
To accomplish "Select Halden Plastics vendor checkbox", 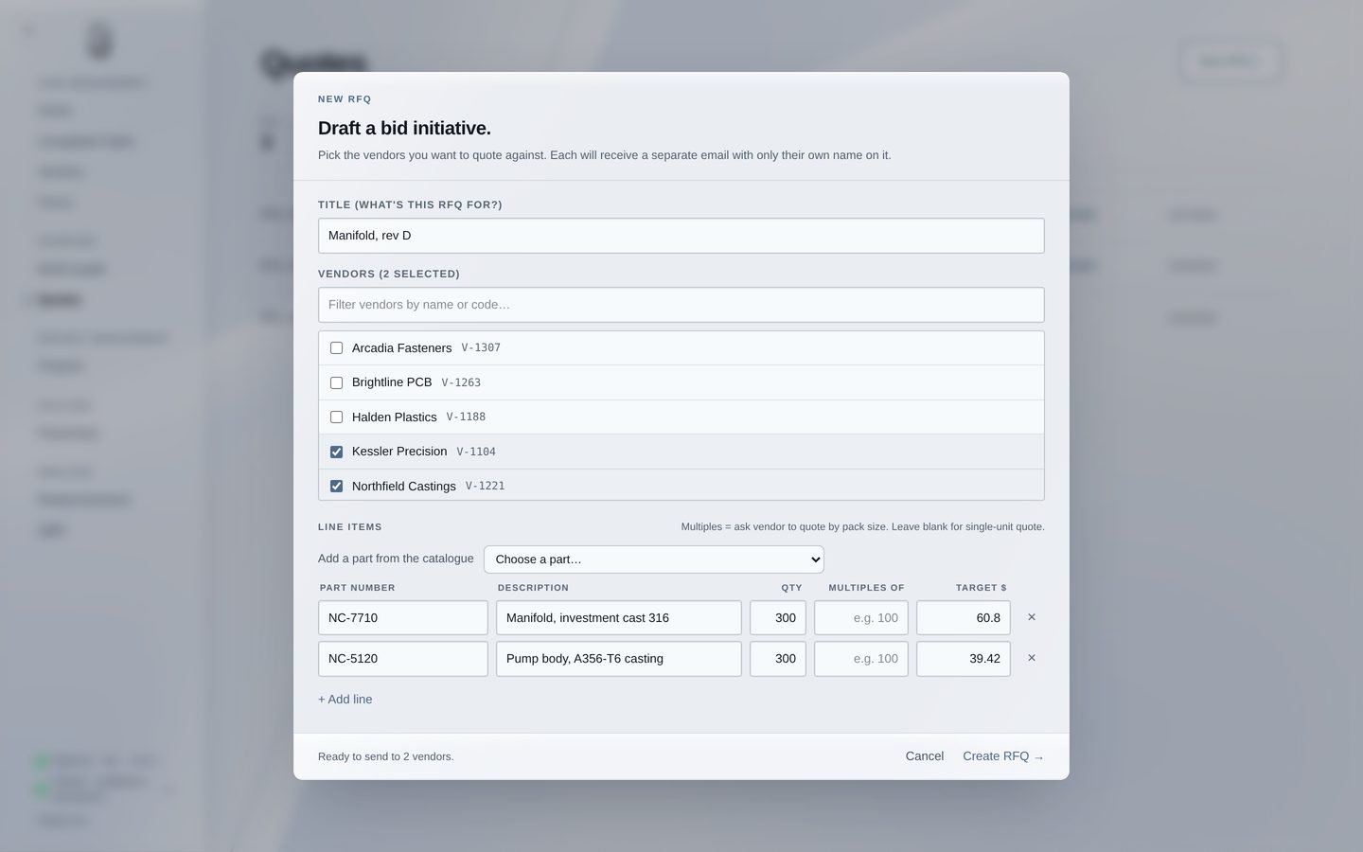I will 336,417.
